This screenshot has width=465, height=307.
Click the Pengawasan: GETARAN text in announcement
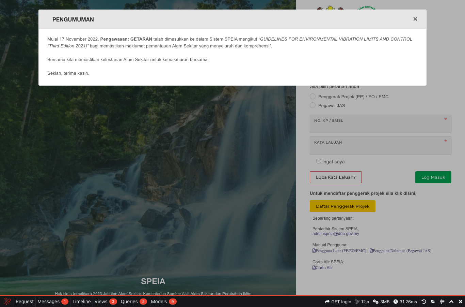(126, 39)
